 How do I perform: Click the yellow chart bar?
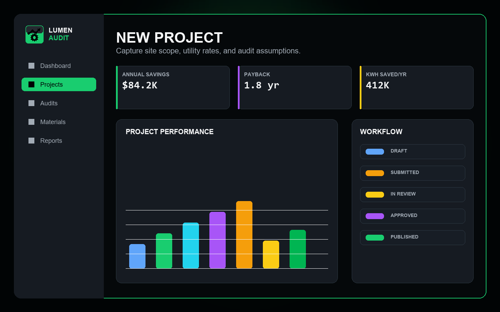[271, 254]
